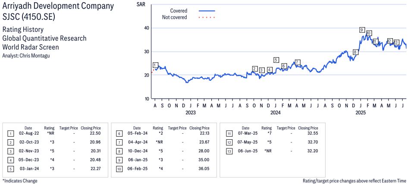Image resolution: width=411 pixels, height=184 pixels.
Task: Click the index box in the 10-Dec-24 row
Action: click(119, 151)
